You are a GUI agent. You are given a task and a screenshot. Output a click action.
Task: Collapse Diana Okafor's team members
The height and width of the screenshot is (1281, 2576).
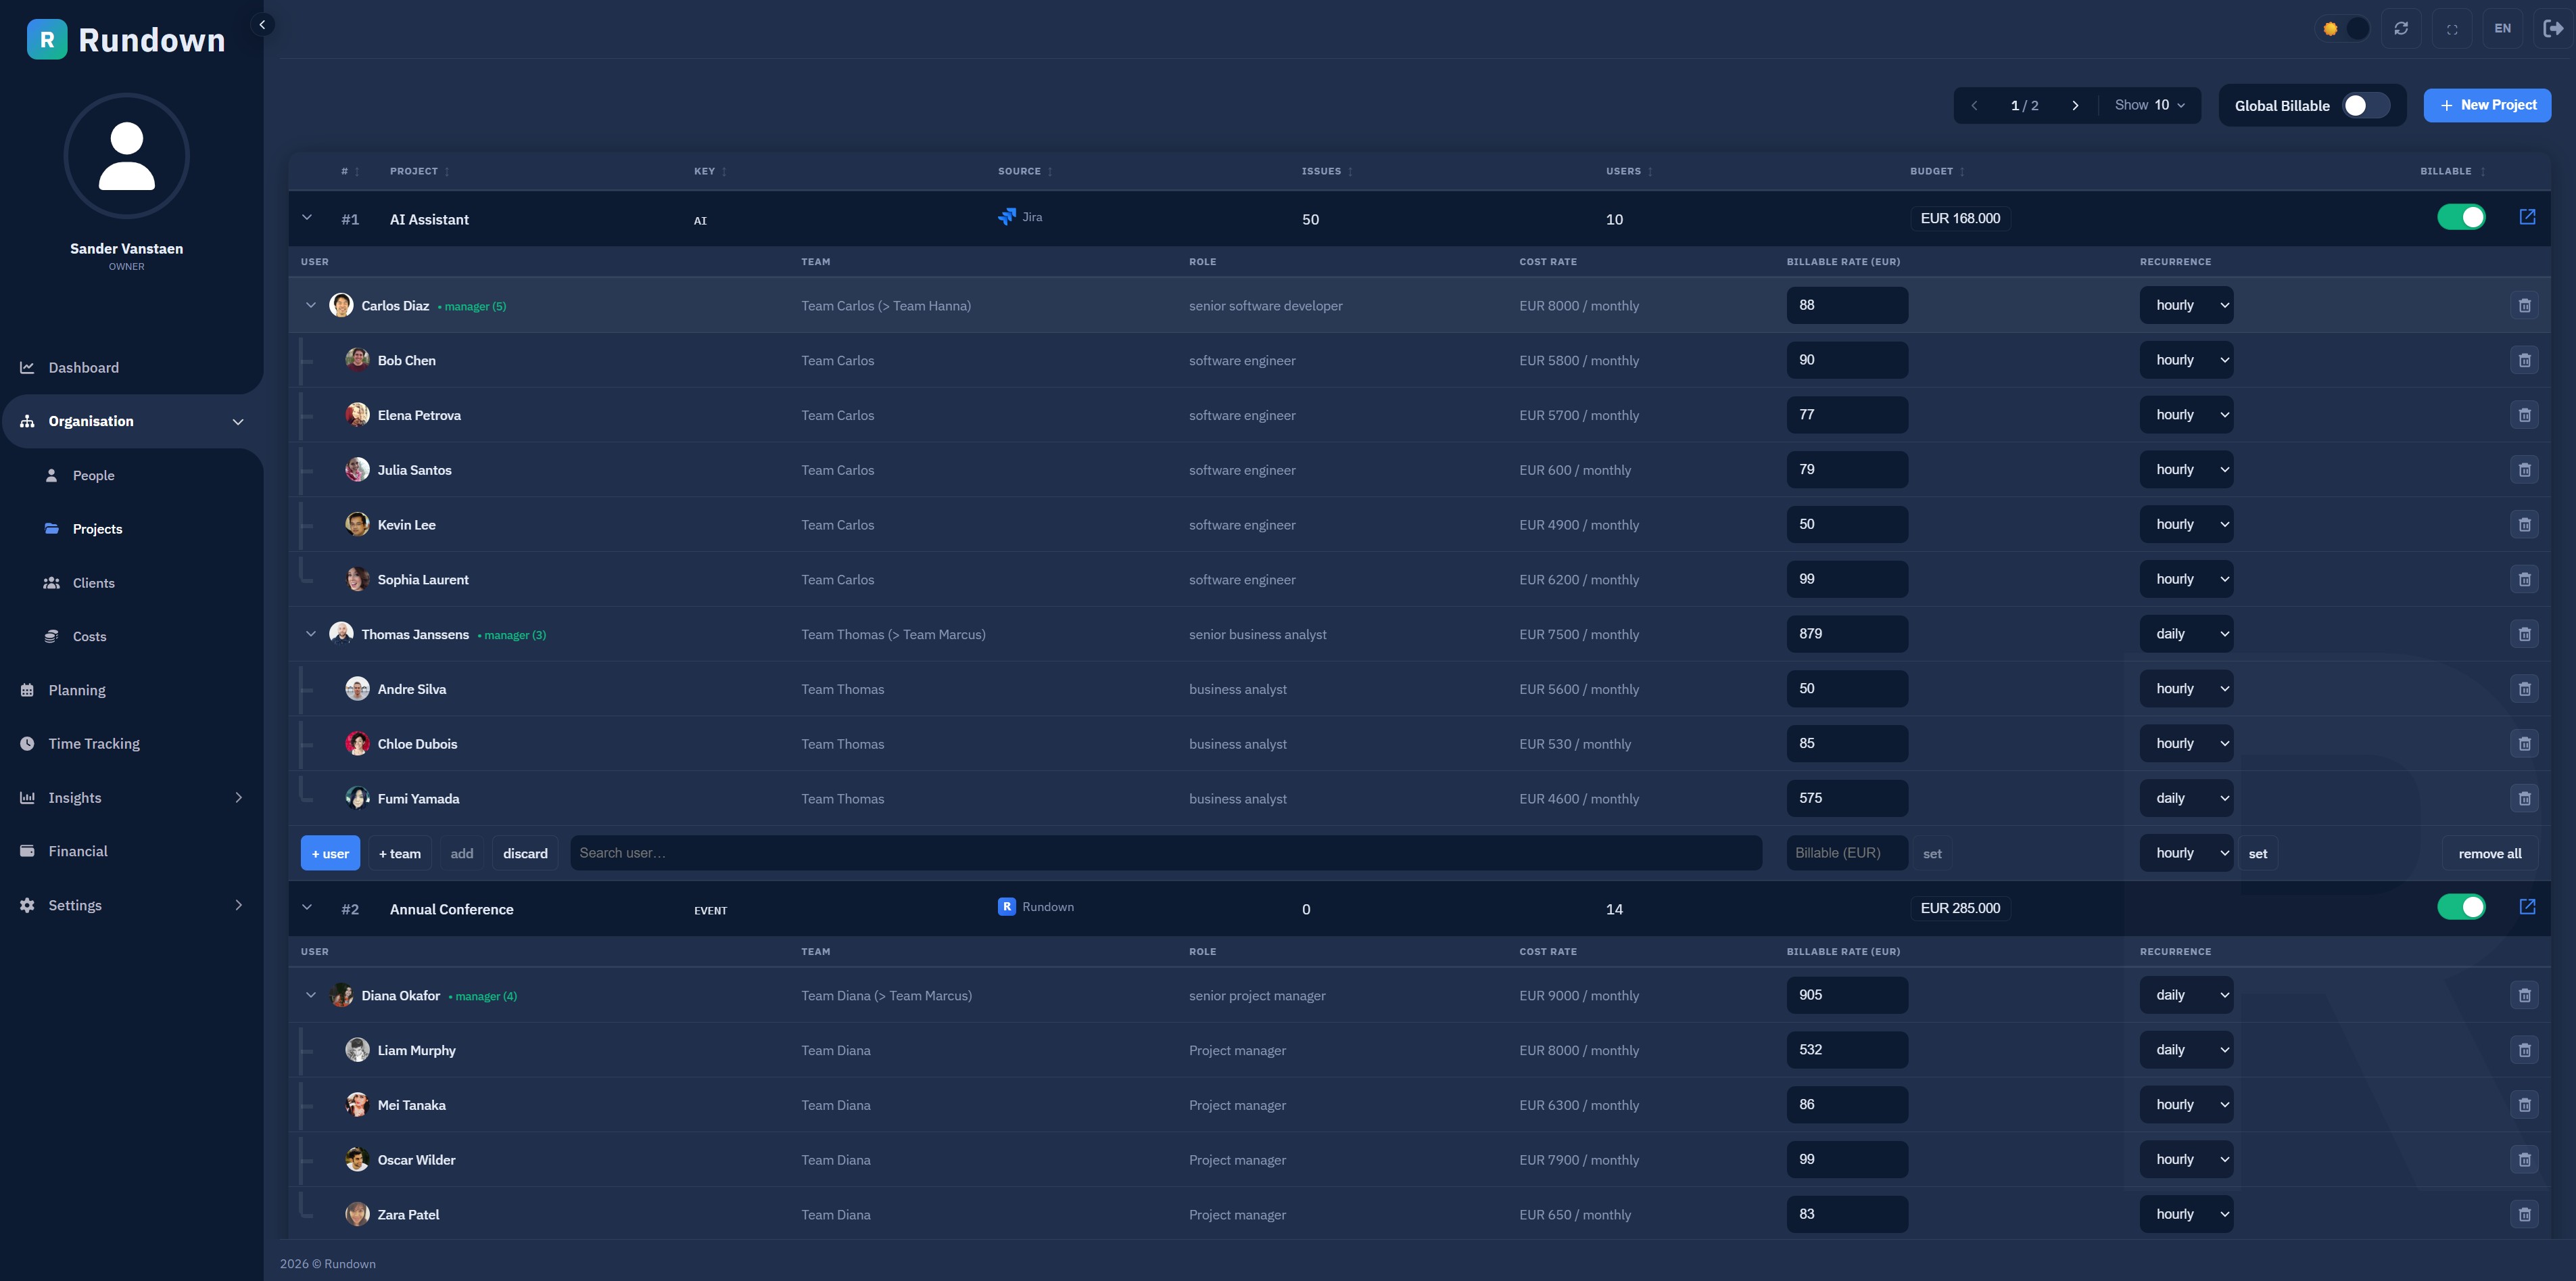pos(311,995)
